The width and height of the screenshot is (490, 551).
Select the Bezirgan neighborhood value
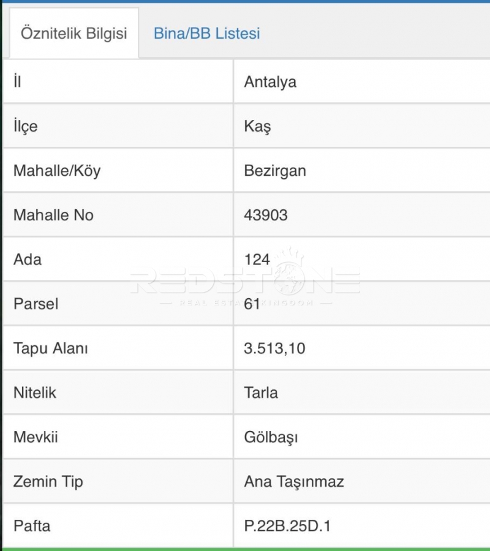275,170
